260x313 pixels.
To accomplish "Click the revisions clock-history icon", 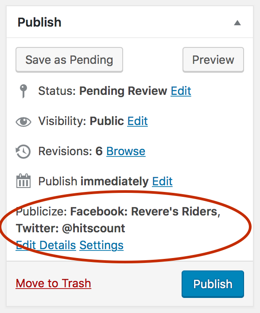I will click(23, 152).
